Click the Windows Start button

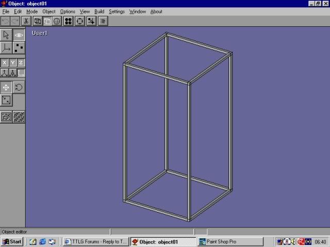click(x=12, y=241)
